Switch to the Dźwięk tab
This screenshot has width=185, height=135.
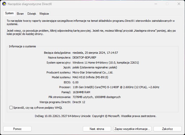pos(32,14)
